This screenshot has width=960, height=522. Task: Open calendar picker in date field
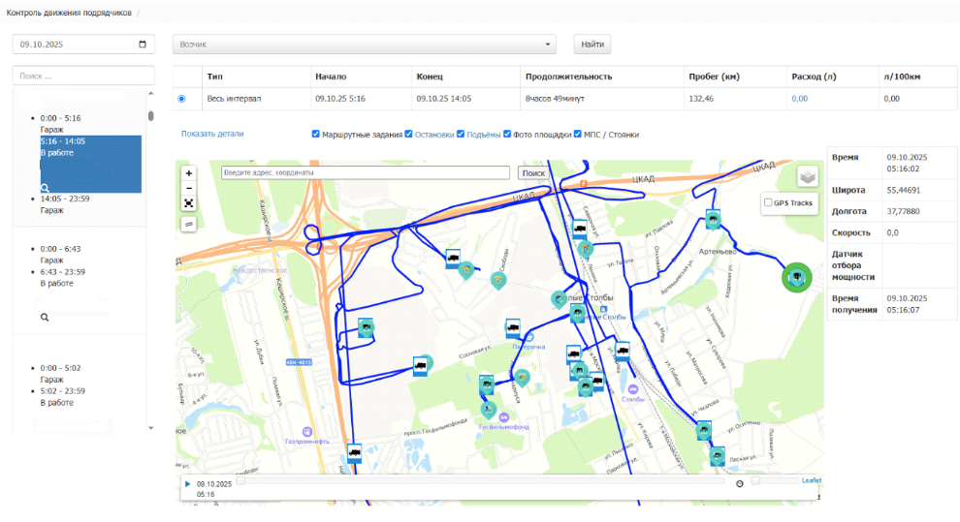coord(144,45)
